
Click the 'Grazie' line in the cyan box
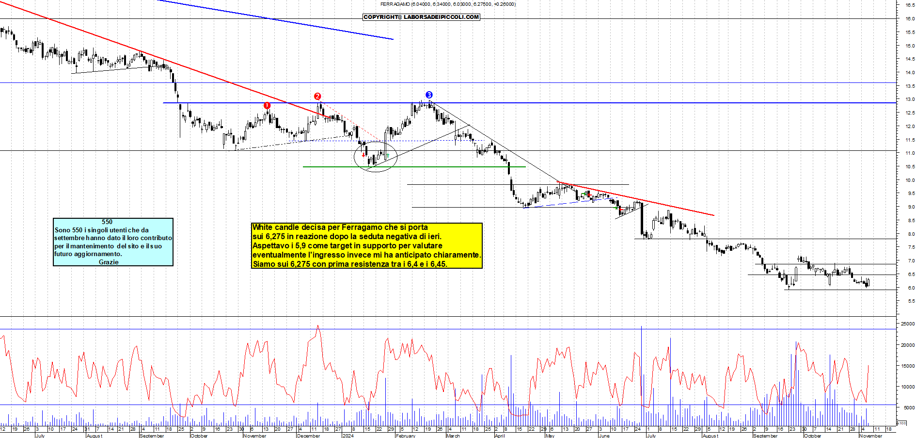pyautogui.click(x=109, y=262)
